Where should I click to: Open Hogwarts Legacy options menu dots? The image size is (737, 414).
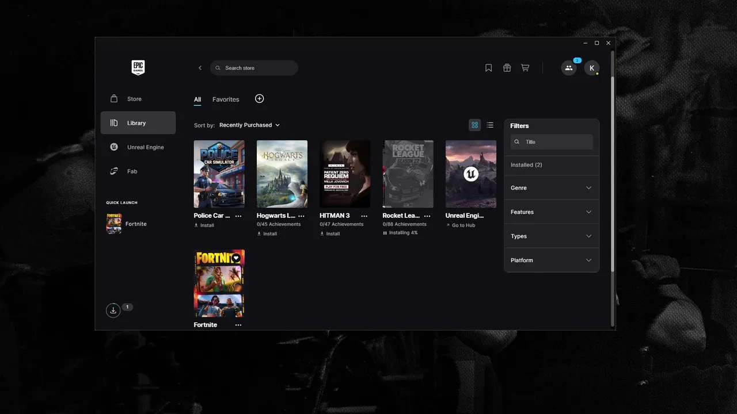[301, 216]
